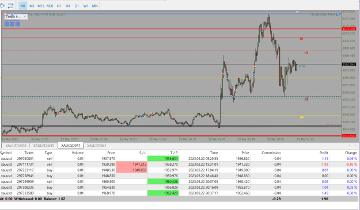
Task: Switch chart to MN timeframe
Action: tap(95, 6)
